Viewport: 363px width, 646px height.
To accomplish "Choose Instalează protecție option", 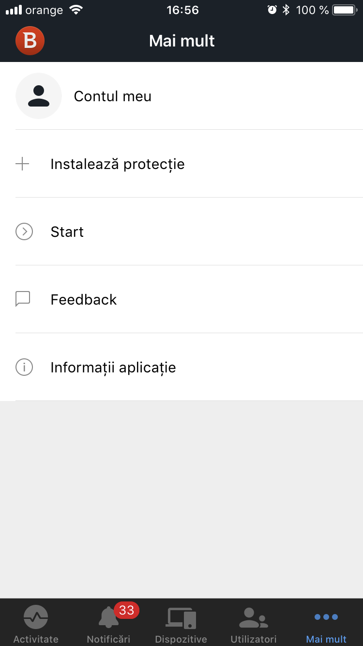I will tap(118, 164).
